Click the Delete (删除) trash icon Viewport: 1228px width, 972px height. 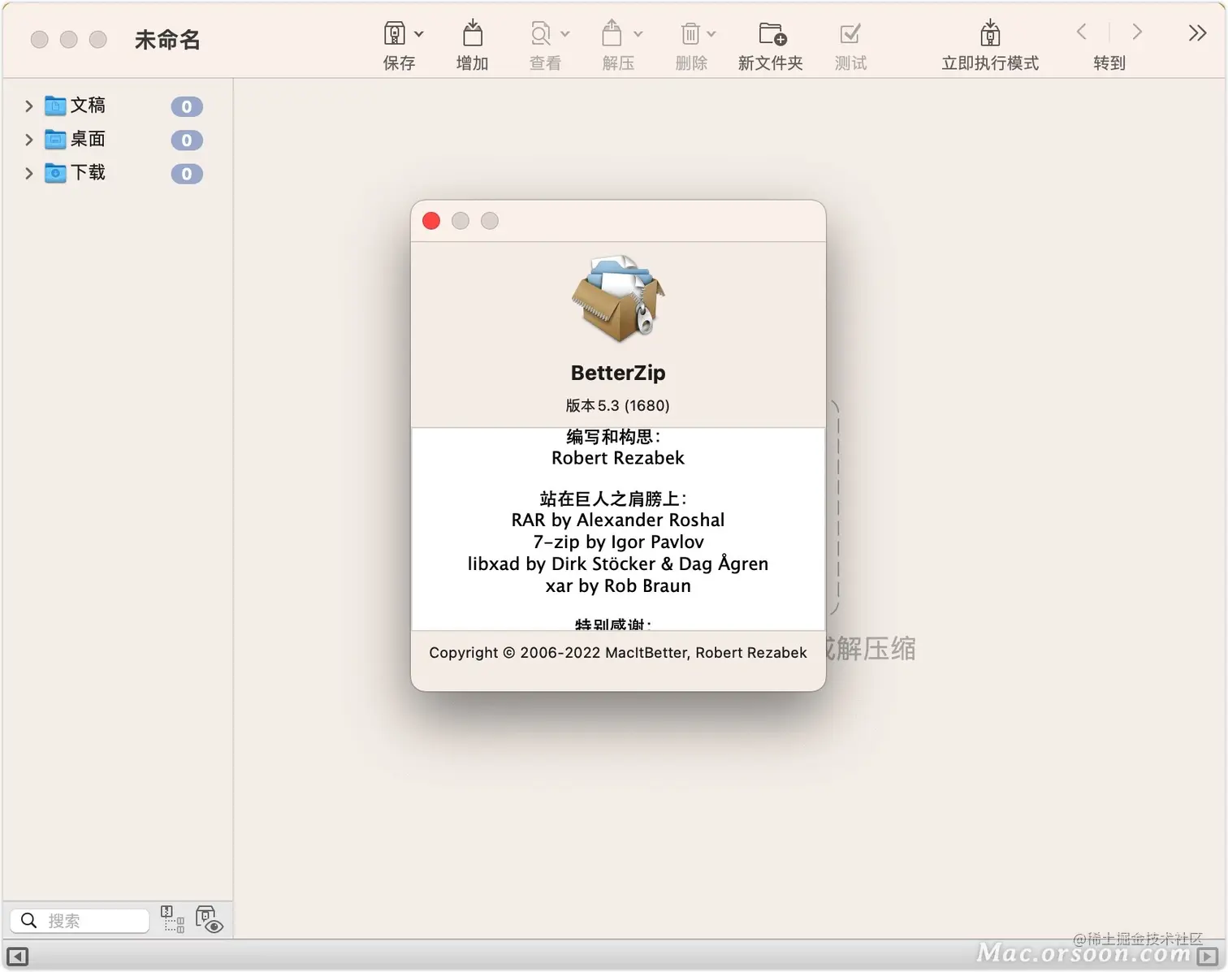(690, 34)
